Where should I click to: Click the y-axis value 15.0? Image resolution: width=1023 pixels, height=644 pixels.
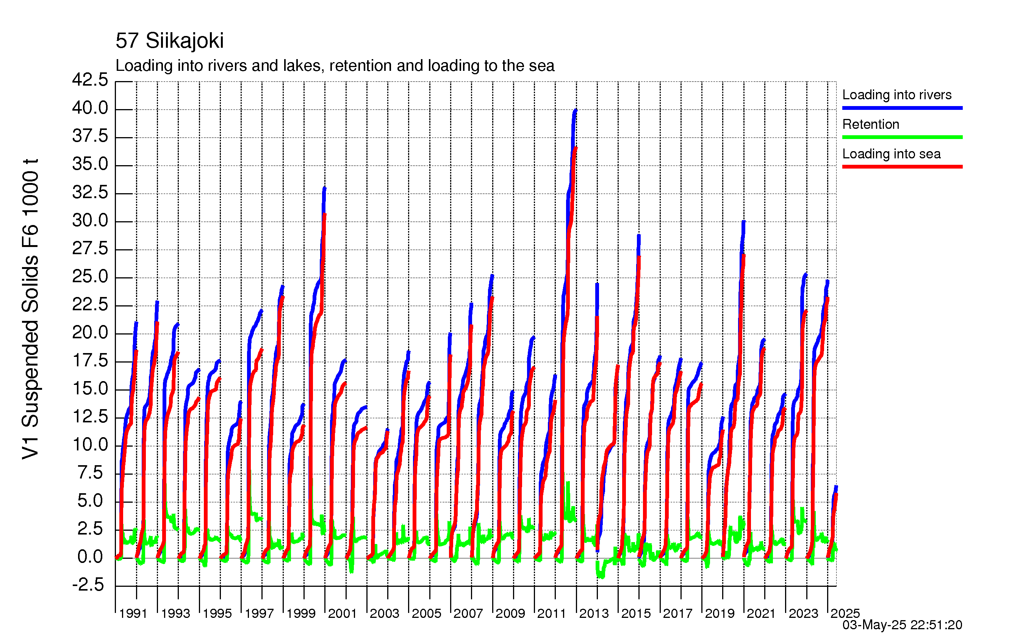coord(90,389)
